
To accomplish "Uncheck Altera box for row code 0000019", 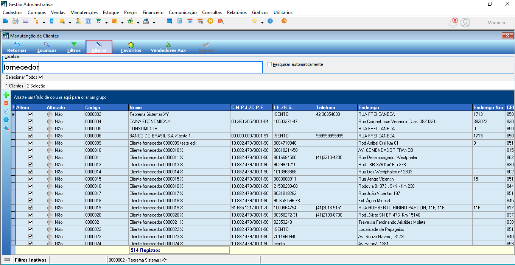I will coord(31,208).
